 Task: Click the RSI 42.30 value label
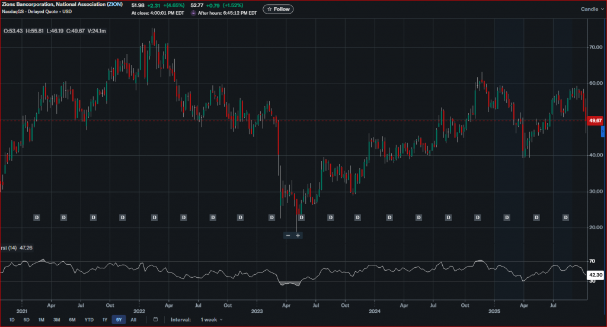tap(594, 275)
